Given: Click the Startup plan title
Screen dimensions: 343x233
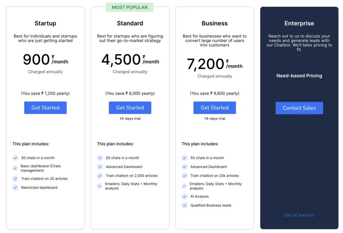Looking at the screenshot, I should pyautogui.click(x=45, y=23).
